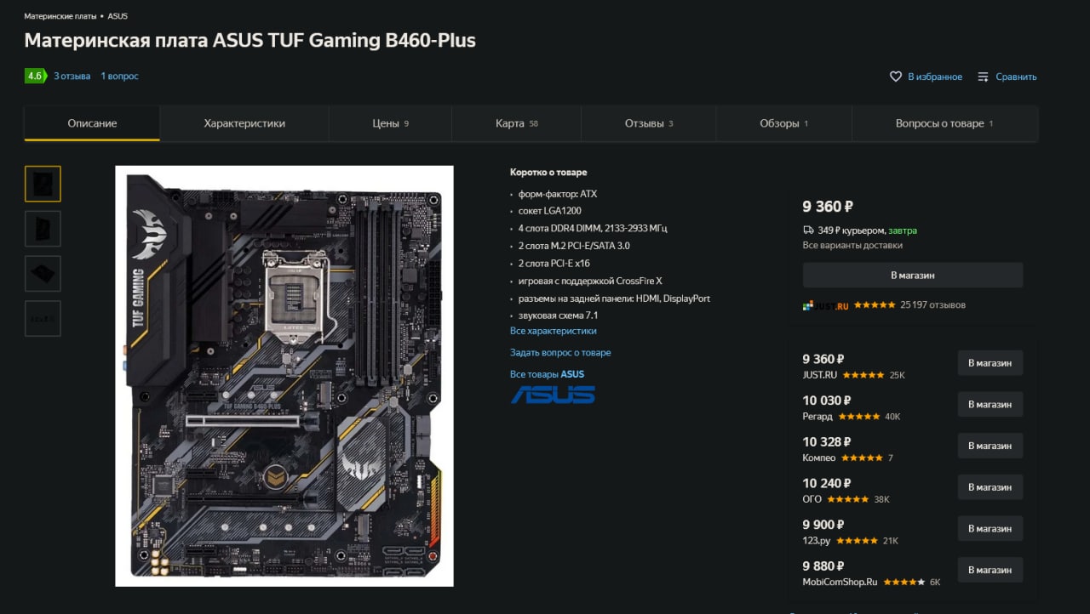Open Все варианты доставки link

click(852, 246)
